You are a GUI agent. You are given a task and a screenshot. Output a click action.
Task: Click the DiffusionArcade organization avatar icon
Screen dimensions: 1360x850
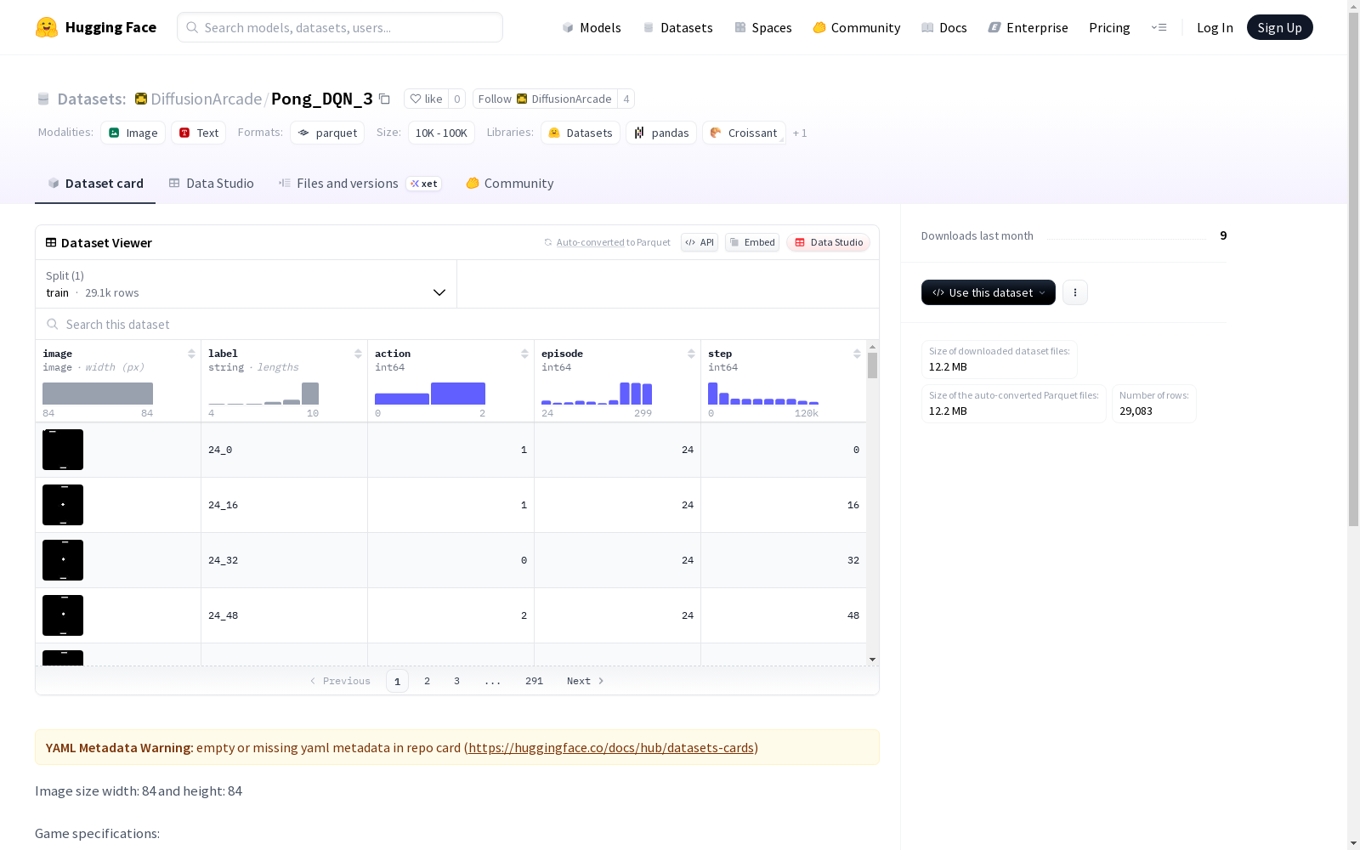click(141, 99)
